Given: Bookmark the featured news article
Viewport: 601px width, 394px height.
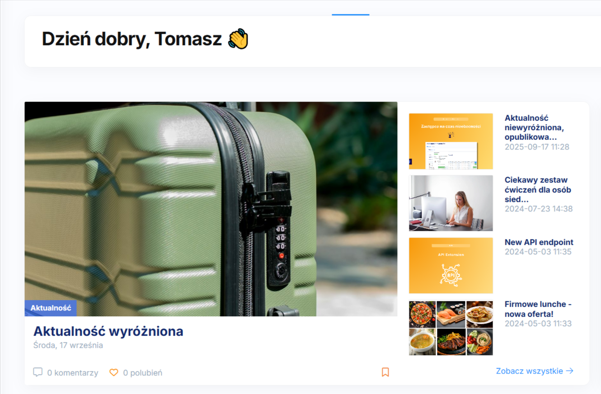Looking at the screenshot, I should point(385,372).
